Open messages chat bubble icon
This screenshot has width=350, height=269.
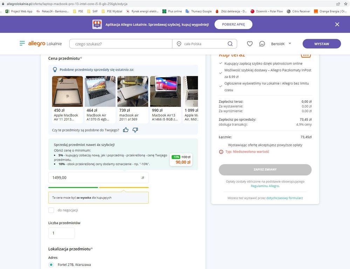[x=262, y=44]
